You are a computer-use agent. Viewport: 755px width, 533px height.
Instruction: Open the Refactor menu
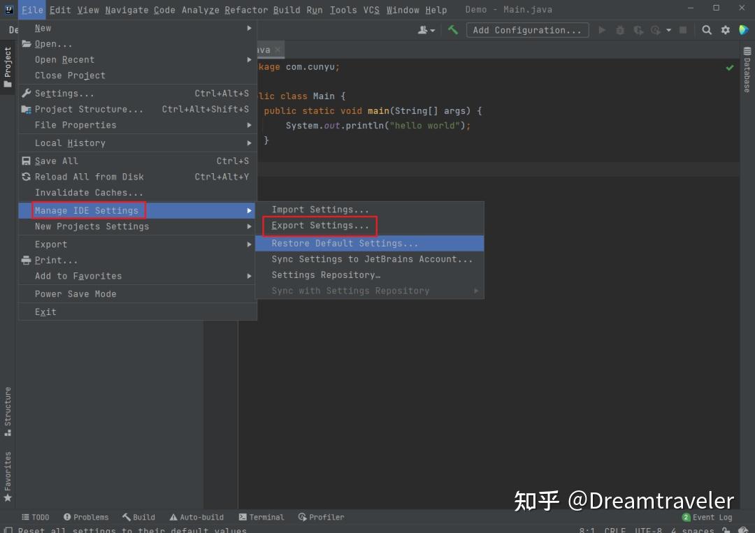pyautogui.click(x=245, y=10)
